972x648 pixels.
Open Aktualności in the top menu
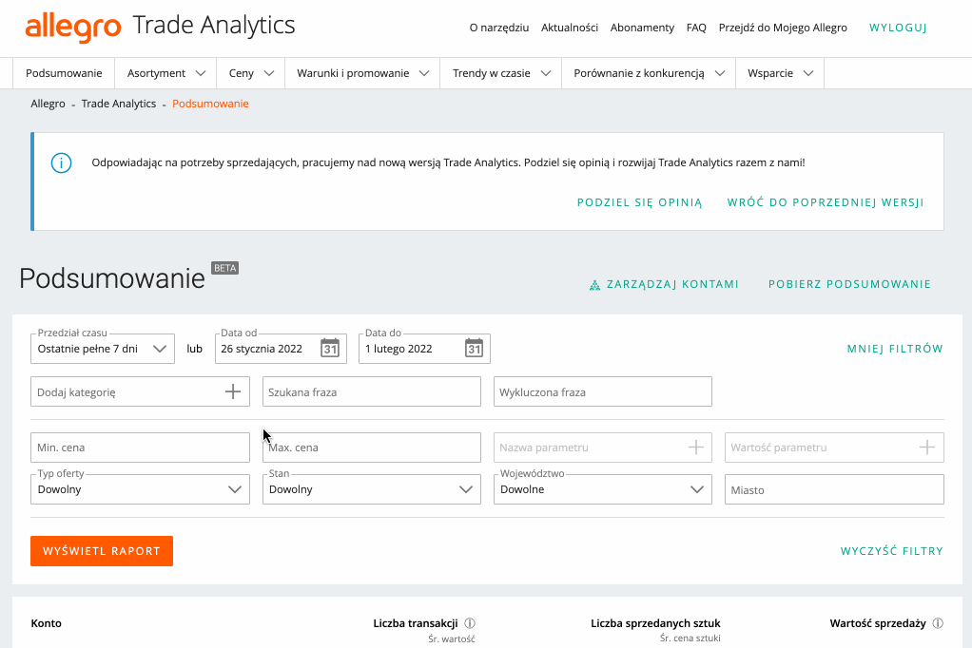570,28
